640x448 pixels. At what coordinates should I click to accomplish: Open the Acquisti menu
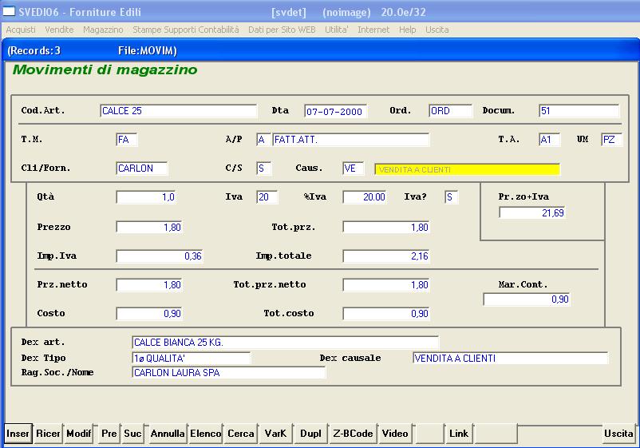click(21, 30)
